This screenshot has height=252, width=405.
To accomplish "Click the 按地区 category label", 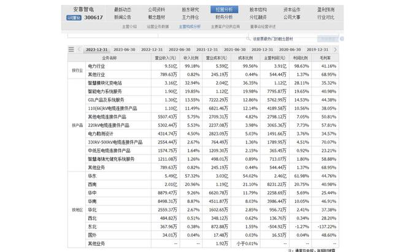I will [77, 210].
